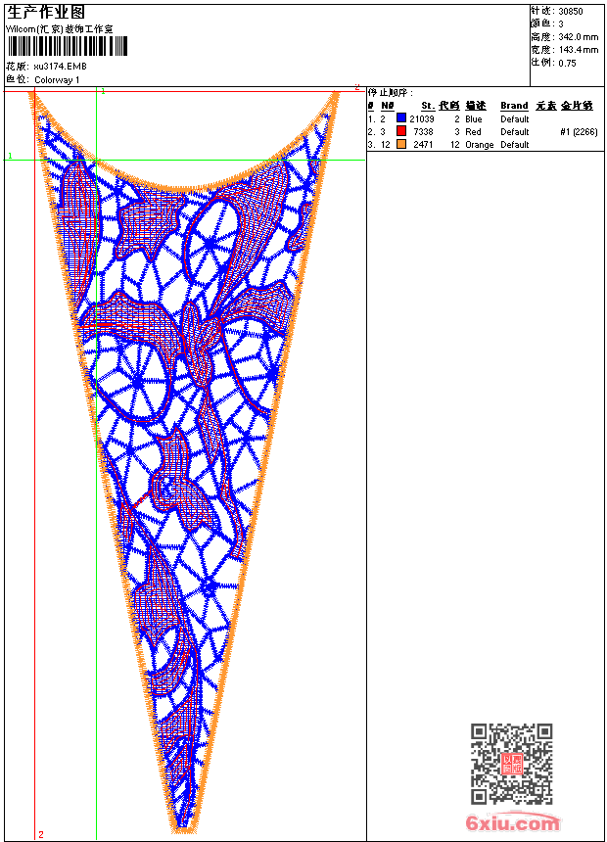607x842 pixels.
Task: Click the red thread color swatch
Action: click(x=400, y=131)
